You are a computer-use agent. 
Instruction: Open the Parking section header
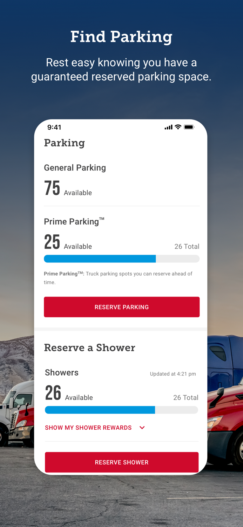[64, 143]
